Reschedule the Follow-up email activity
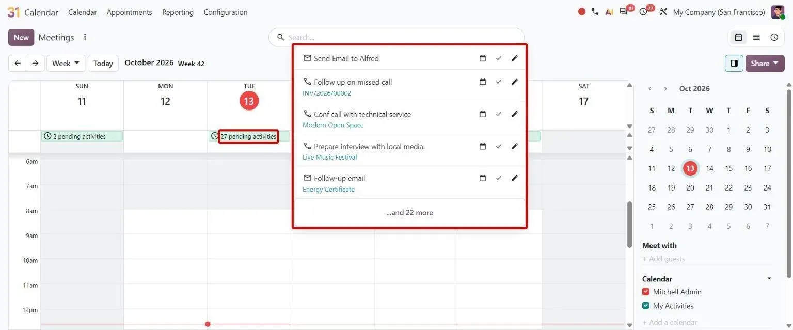Screen dimensions: 793x330 pos(483,178)
